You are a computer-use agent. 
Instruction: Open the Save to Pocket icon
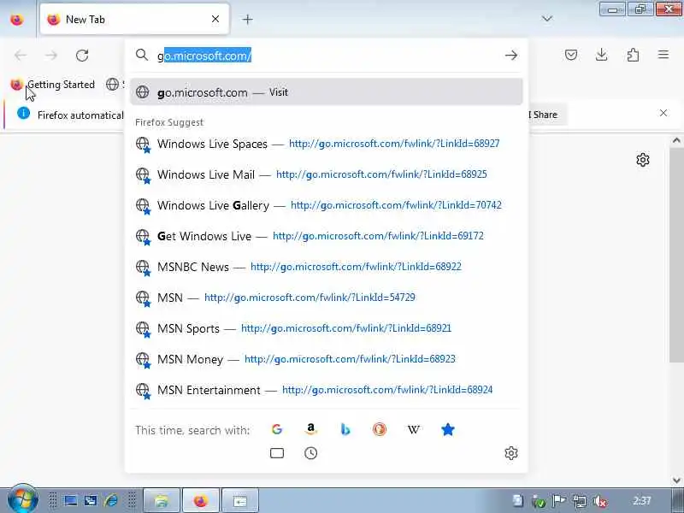pos(571,55)
